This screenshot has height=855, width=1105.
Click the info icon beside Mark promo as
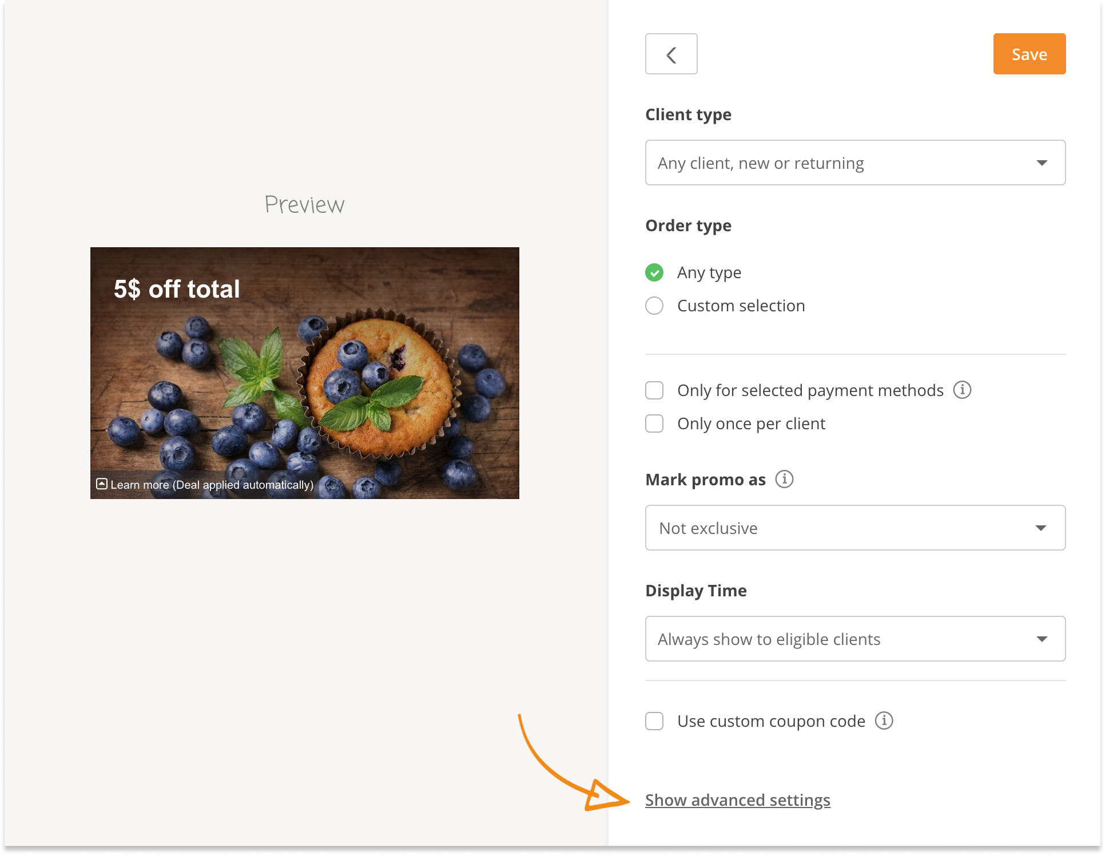(x=785, y=480)
